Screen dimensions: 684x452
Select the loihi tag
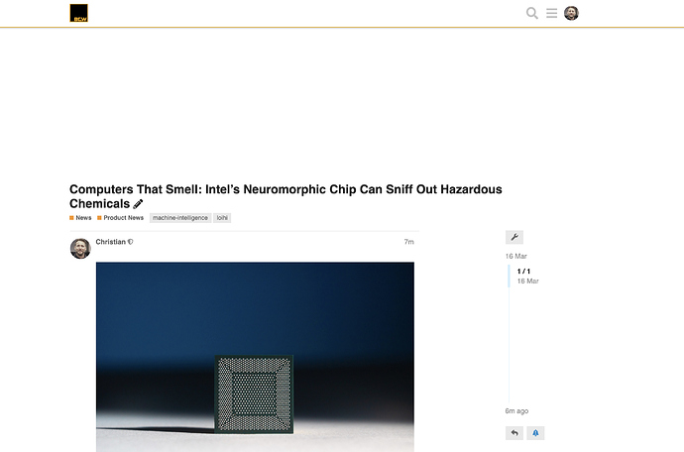222,218
